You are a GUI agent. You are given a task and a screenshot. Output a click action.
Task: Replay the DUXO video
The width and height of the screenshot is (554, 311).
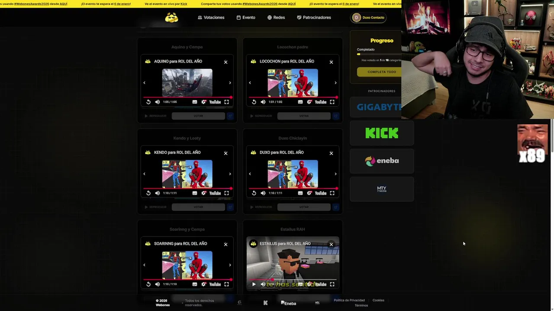click(x=254, y=193)
